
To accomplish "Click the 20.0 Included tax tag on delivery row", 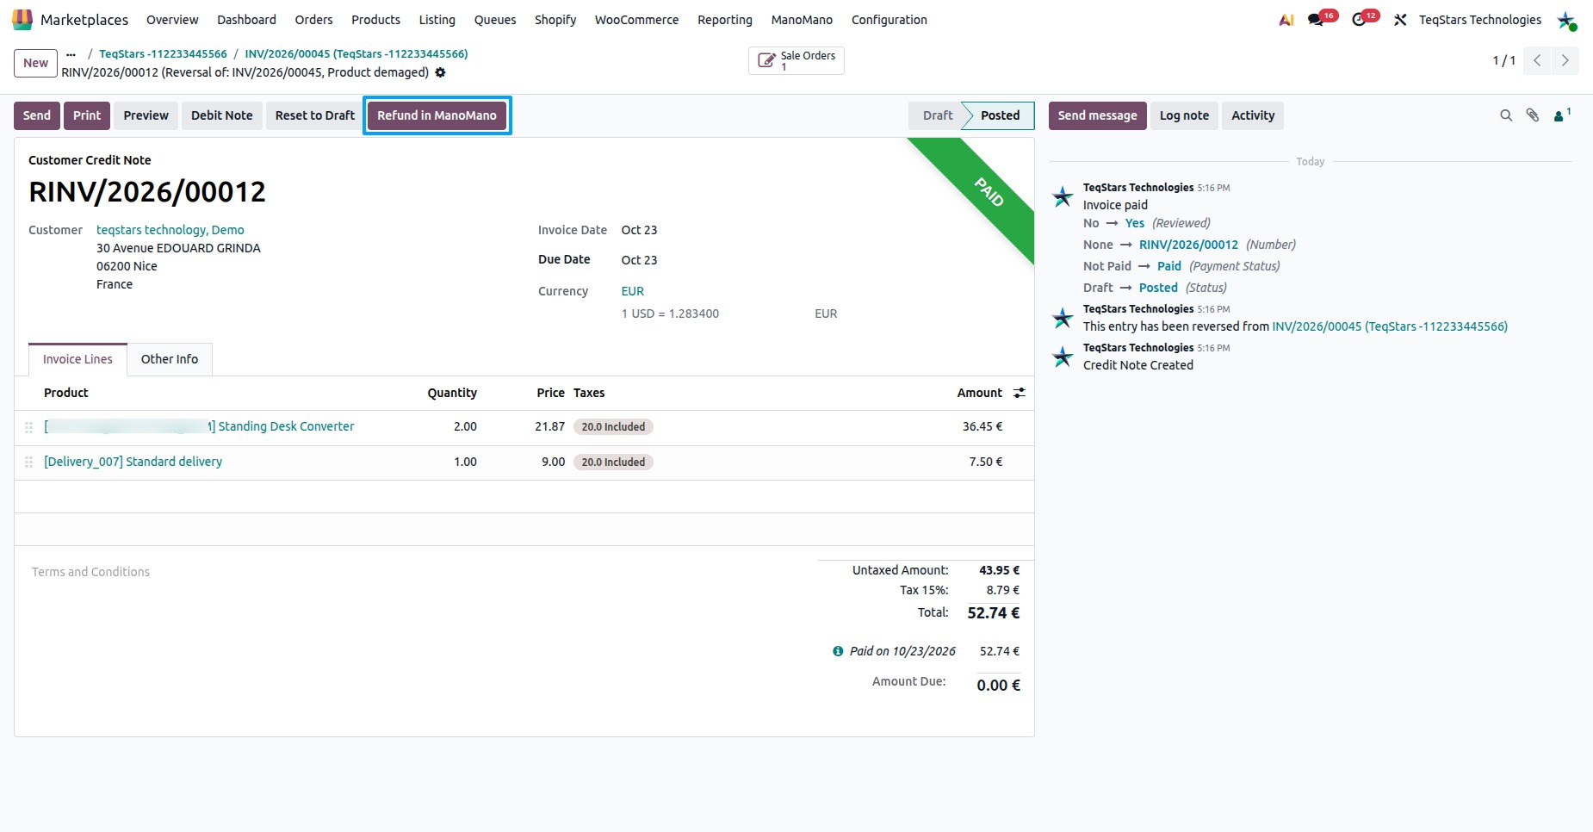I will click(613, 463).
